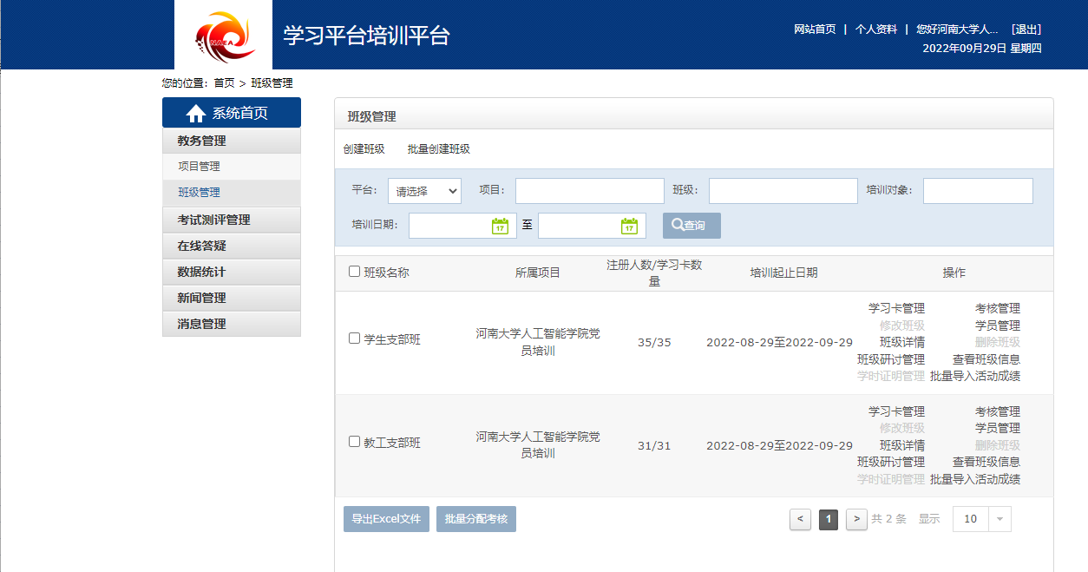Click the 查询 search button
Viewport: 1088px width, 572px height.
coord(691,226)
